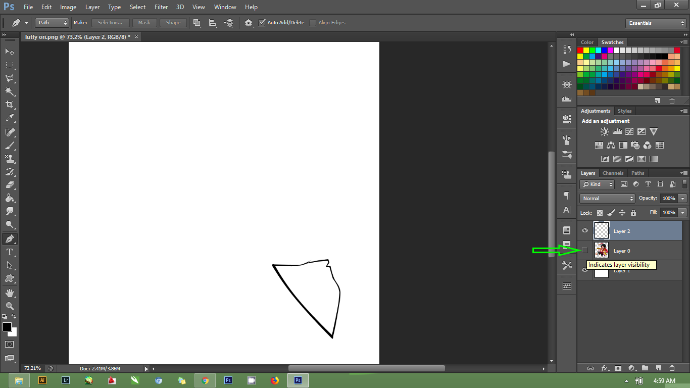Select the Hand tool
Image resolution: width=690 pixels, height=388 pixels.
pyautogui.click(x=9, y=292)
